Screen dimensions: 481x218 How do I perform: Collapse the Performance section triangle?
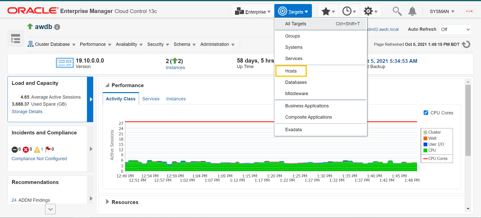point(107,85)
